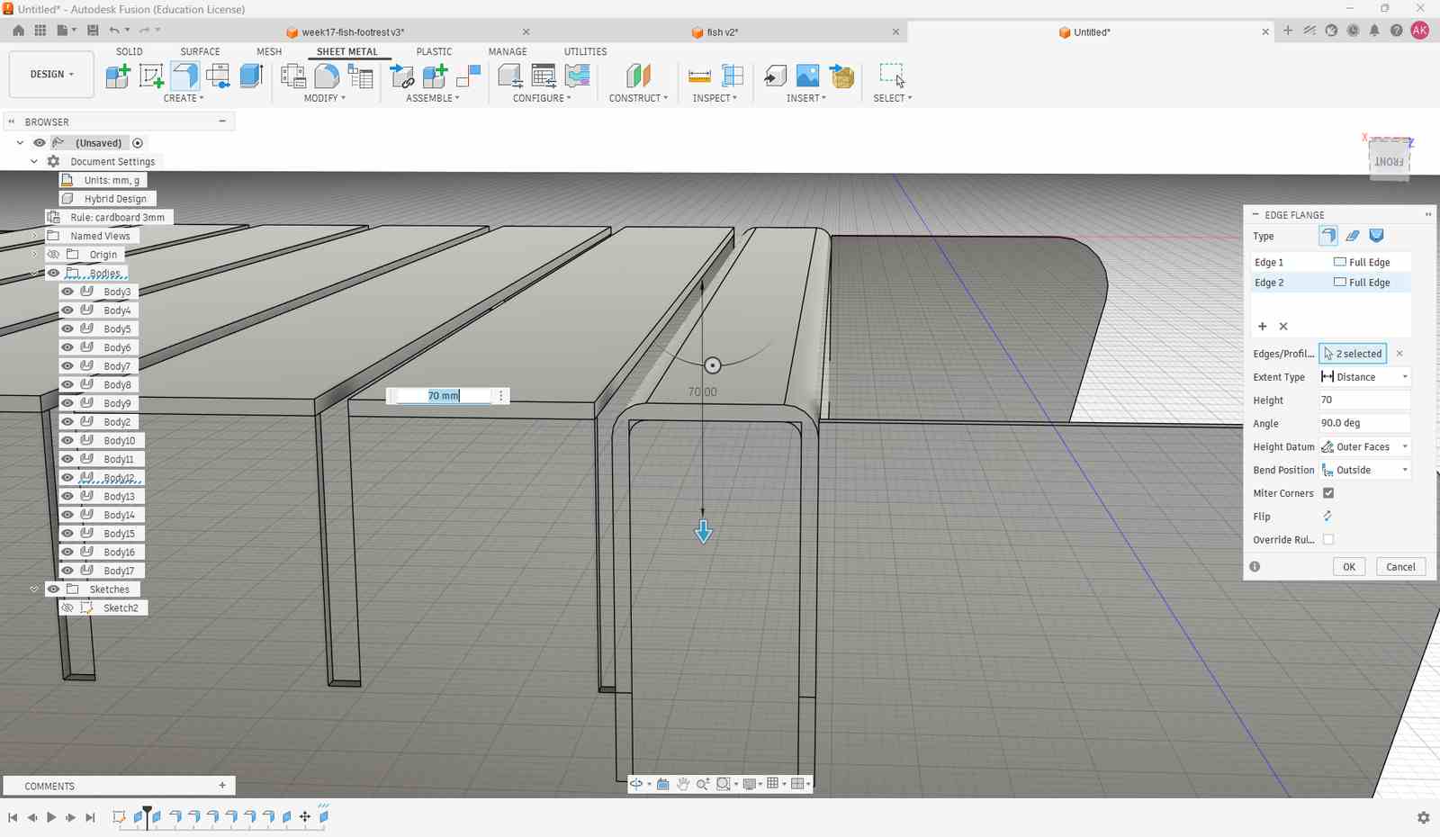Image resolution: width=1440 pixels, height=837 pixels.
Task: Toggle visibility of Body7
Action: coord(67,366)
